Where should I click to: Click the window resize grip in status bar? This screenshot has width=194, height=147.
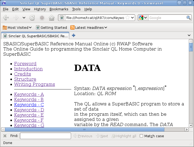pyautogui.click(x=191, y=144)
